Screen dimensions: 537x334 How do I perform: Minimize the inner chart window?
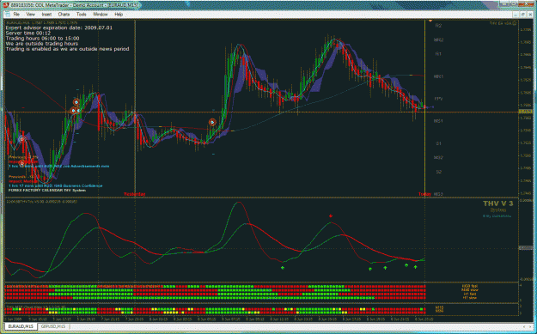[516, 15]
